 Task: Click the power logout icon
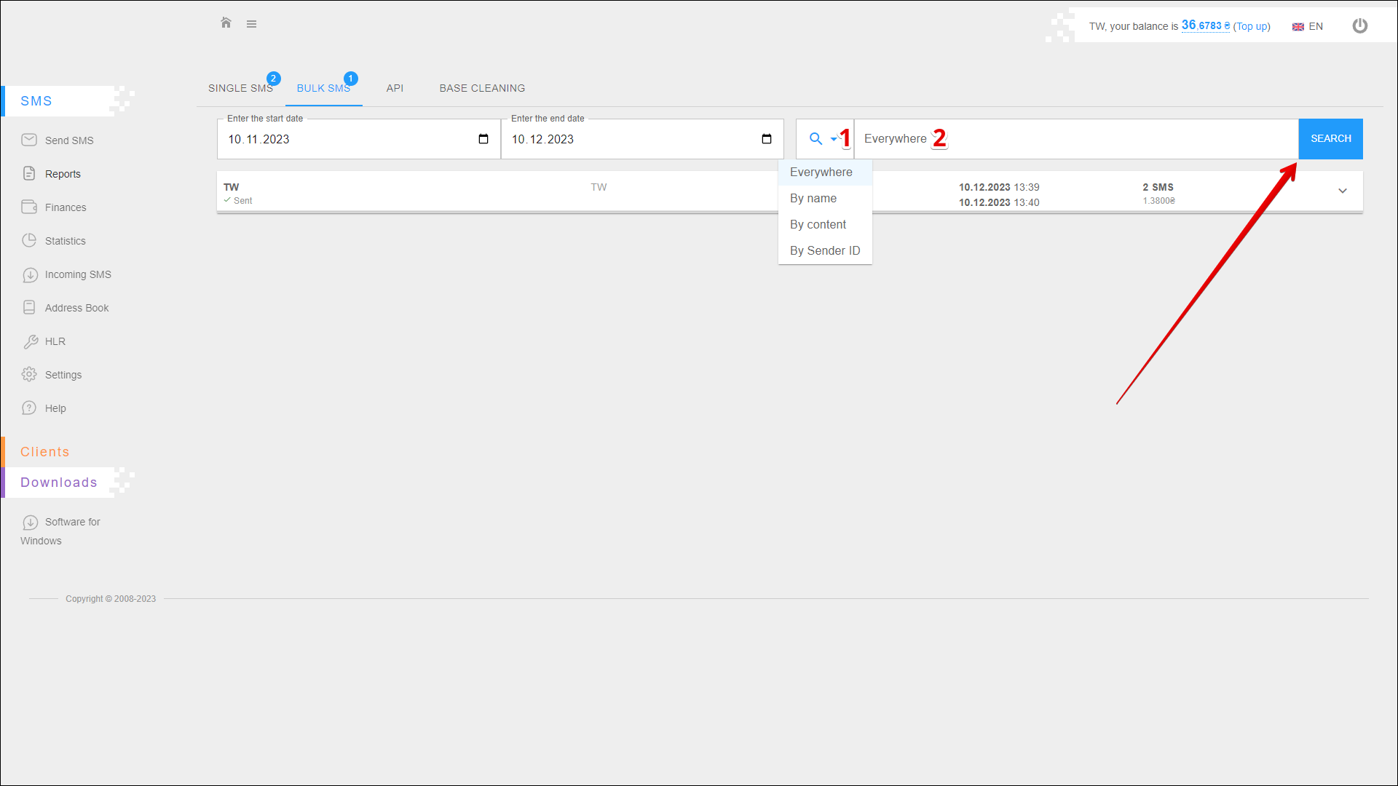click(1359, 26)
